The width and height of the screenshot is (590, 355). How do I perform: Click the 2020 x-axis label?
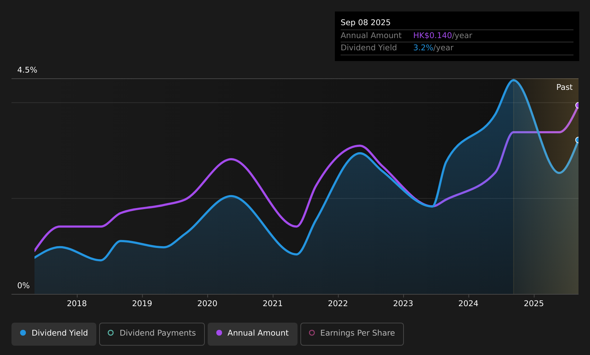(x=207, y=304)
